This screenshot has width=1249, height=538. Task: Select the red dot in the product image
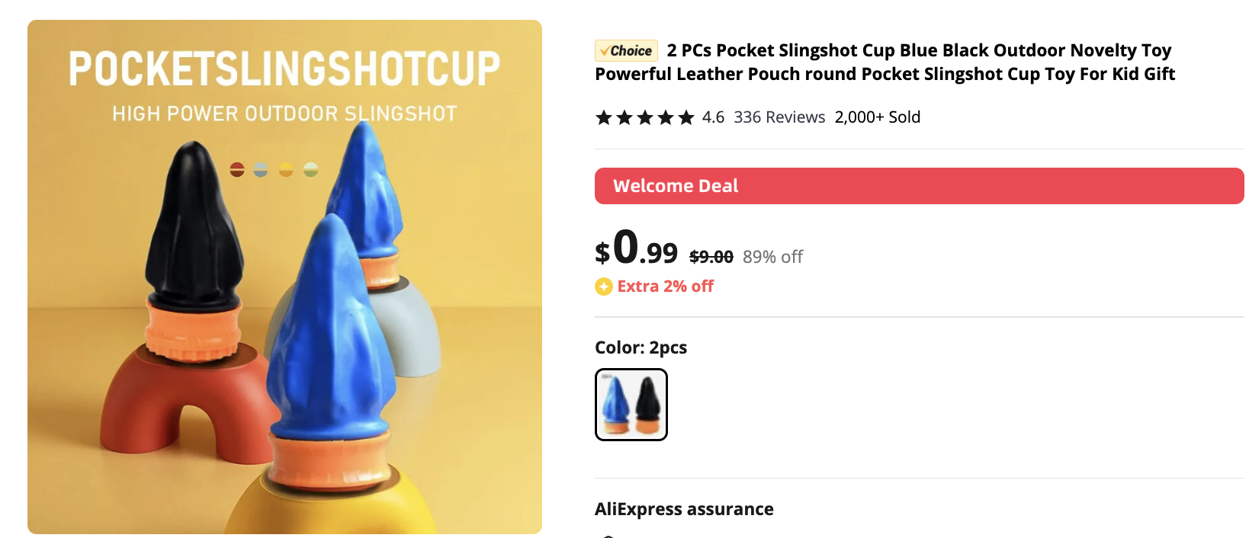pos(237,169)
